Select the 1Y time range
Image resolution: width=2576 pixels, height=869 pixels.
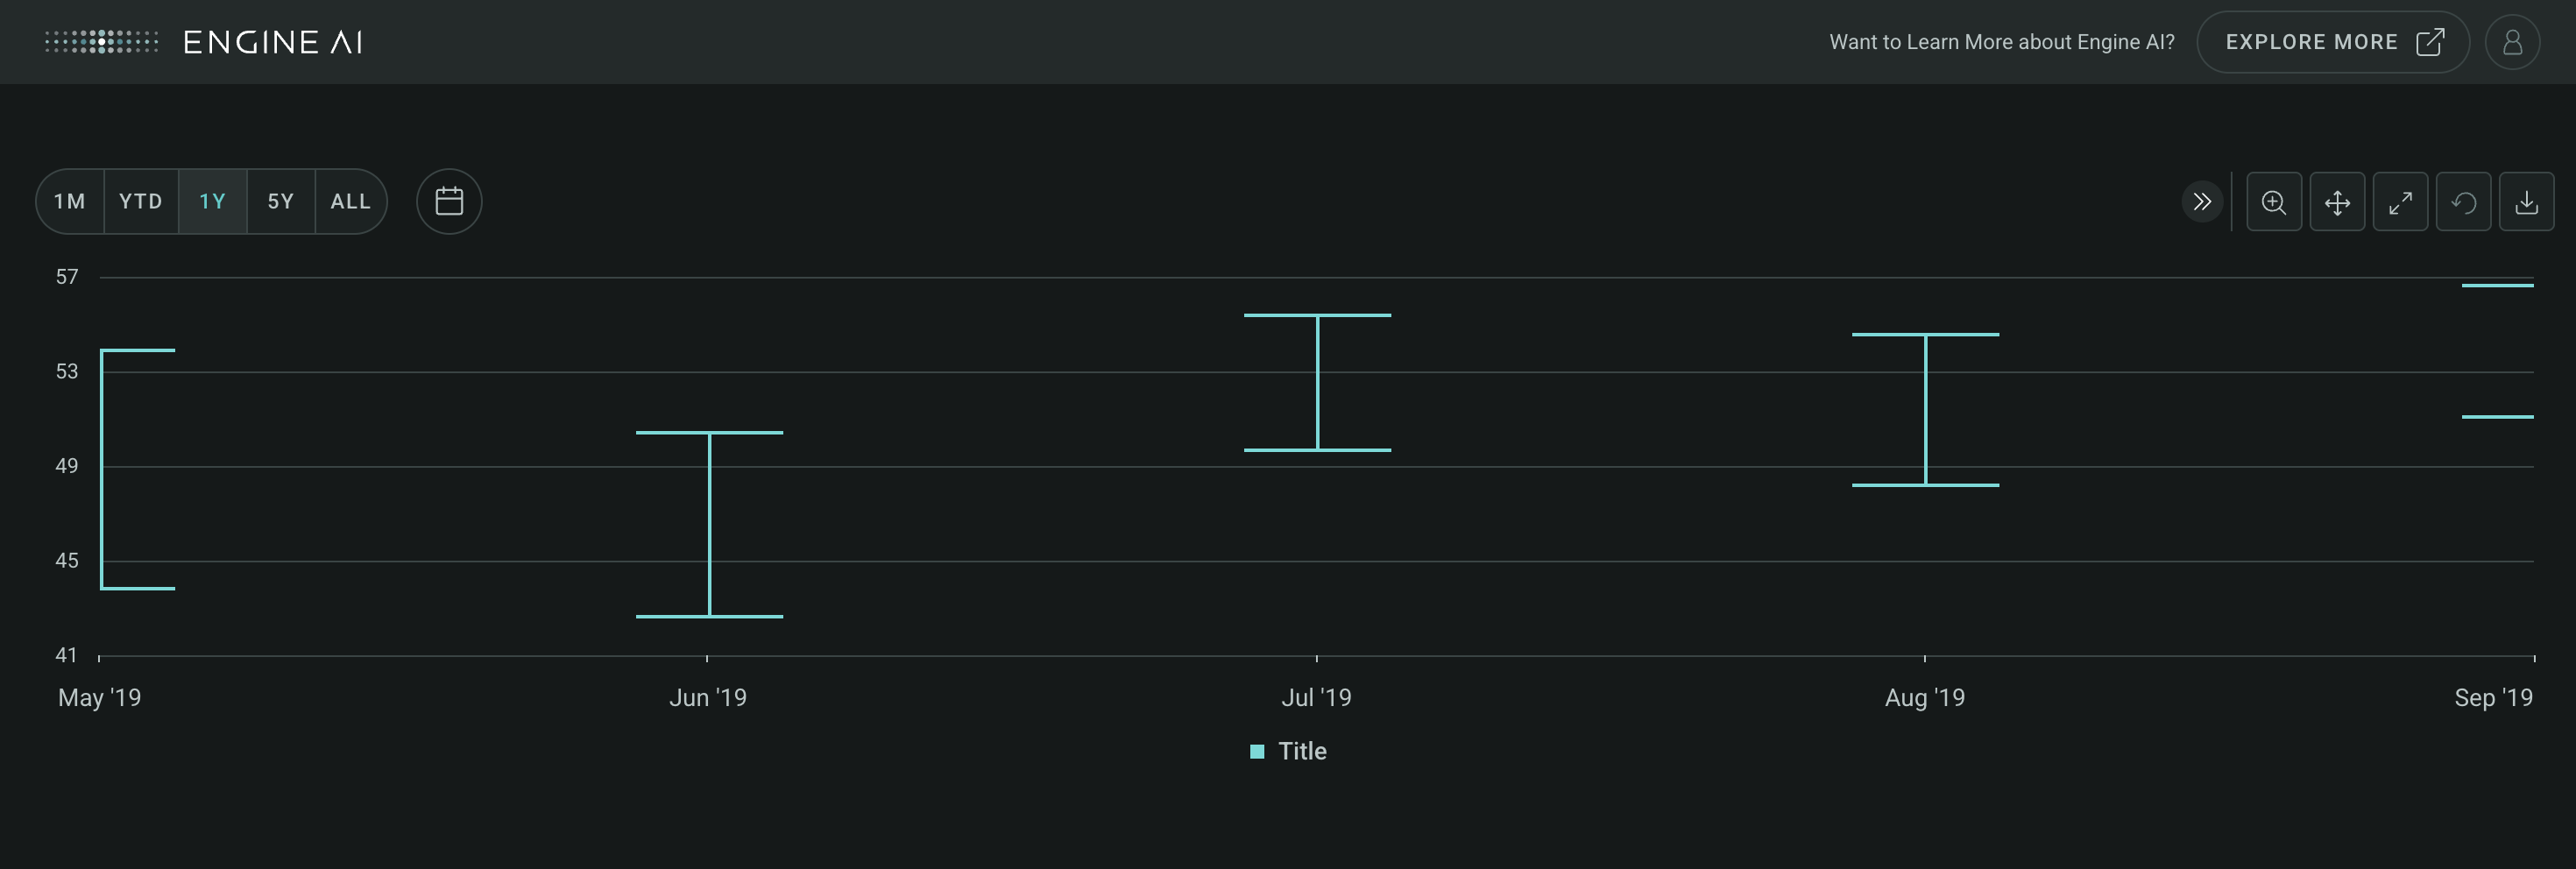tap(213, 201)
